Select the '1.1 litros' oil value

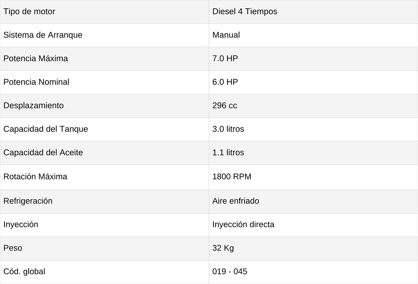point(228,153)
